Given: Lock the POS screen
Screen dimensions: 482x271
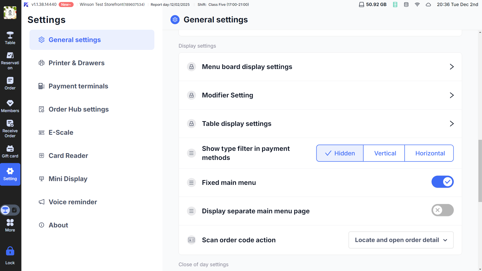Looking at the screenshot, I should click(10, 255).
